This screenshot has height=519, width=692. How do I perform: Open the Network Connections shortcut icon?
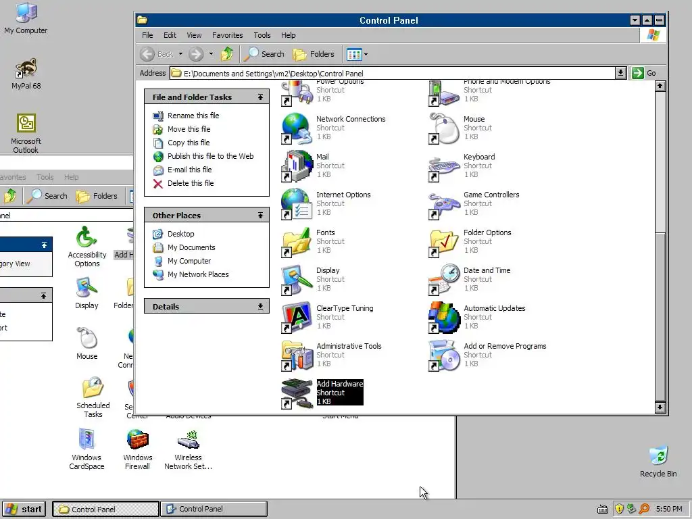click(296, 128)
